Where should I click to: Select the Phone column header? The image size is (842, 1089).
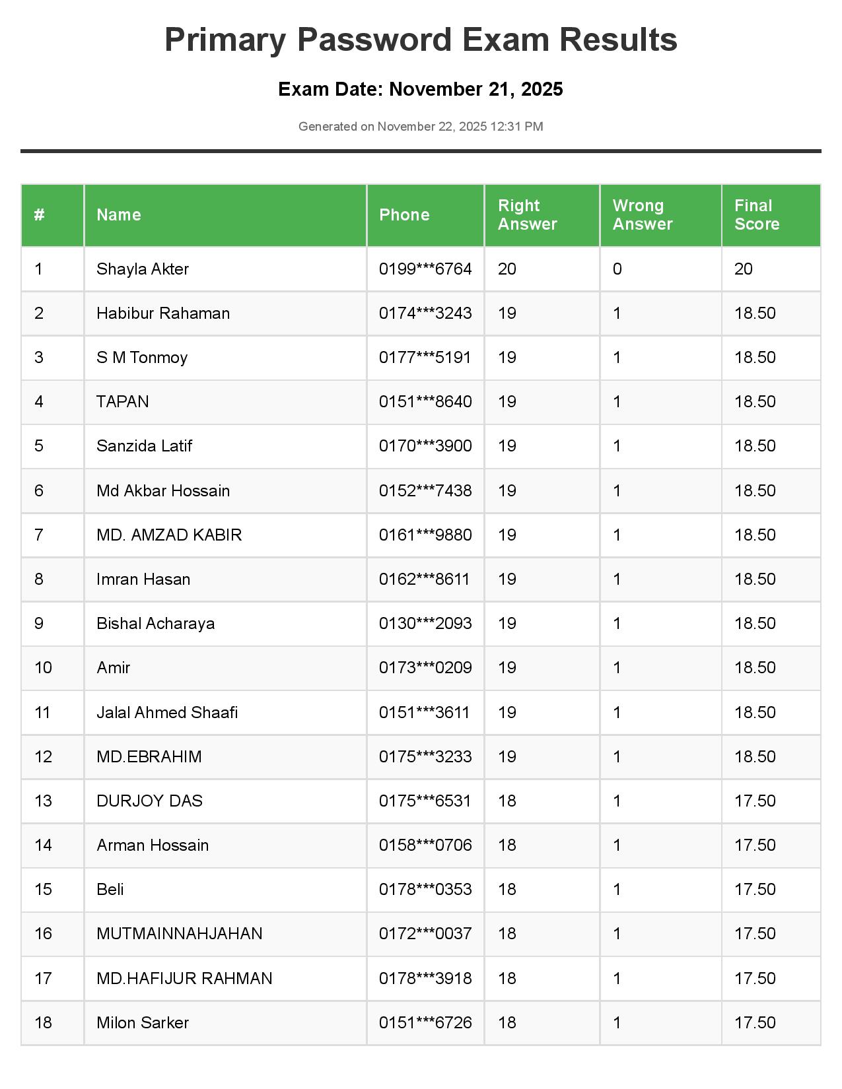coord(404,215)
